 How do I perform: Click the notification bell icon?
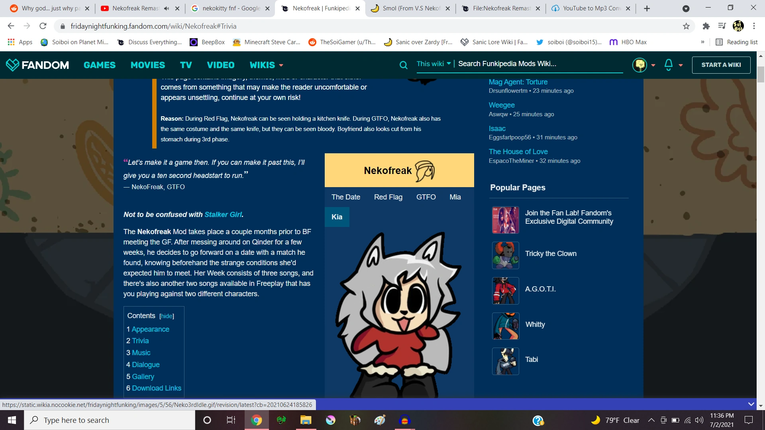[x=669, y=64]
